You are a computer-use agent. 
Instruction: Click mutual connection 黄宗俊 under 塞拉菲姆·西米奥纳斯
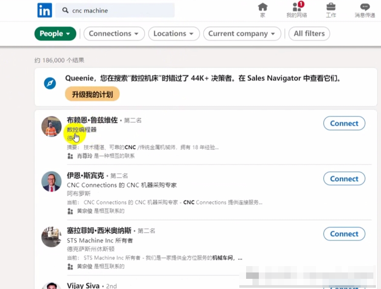84,267
